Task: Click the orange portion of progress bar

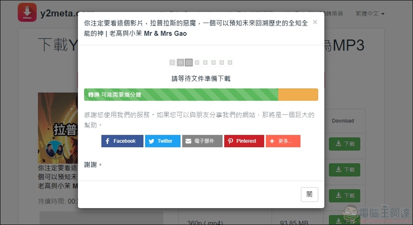Action: tap(298, 95)
